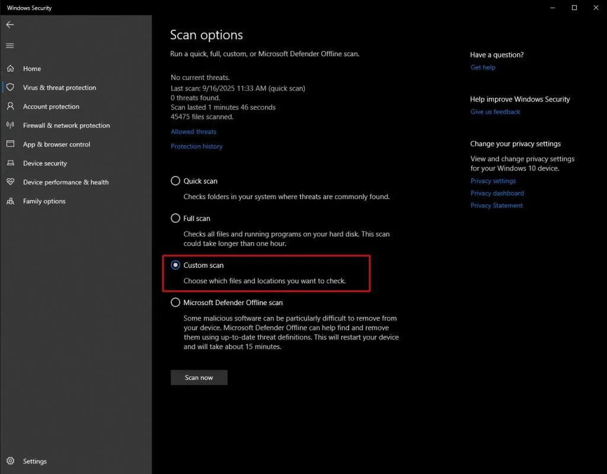Screen dimensions: 607x474
Task: View Protection history
Action: pos(196,146)
